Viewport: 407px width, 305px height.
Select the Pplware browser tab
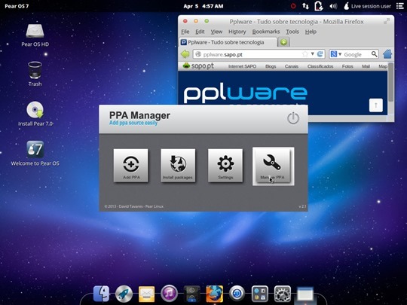(x=228, y=42)
